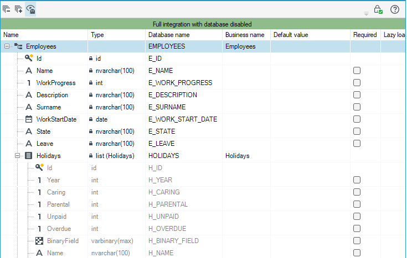Click the Business name column header
This screenshot has height=258, width=407.
(x=246, y=35)
